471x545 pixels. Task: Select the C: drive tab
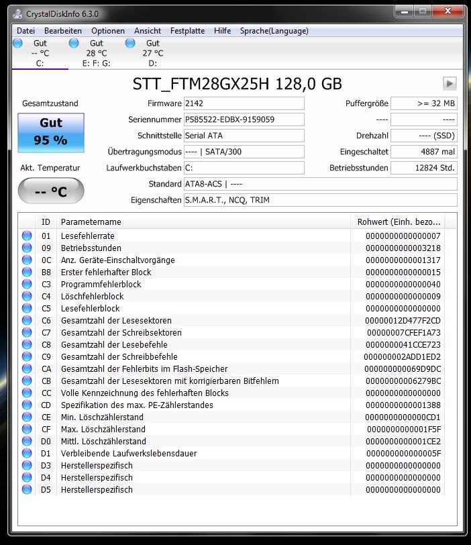click(40, 53)
